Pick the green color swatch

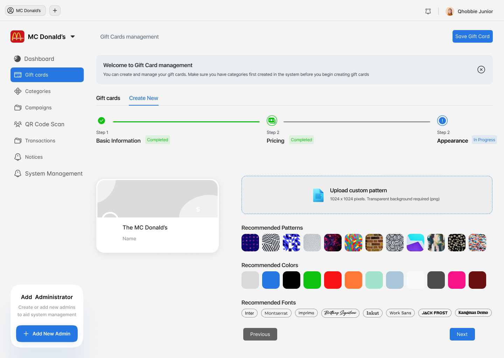pos(312,280)
